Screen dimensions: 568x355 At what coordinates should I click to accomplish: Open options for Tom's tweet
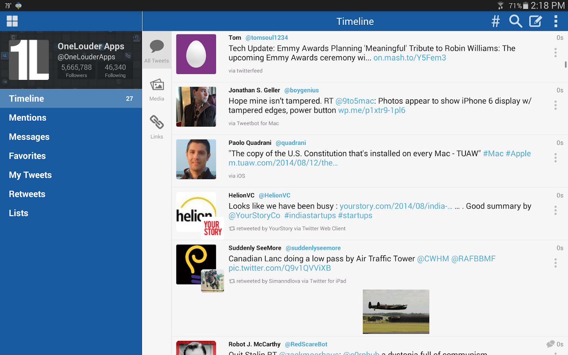(x=555, y=52)
